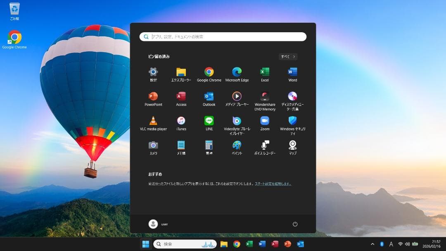
Task: Open Word from the pinned grid
Action: tap(293, 75)
